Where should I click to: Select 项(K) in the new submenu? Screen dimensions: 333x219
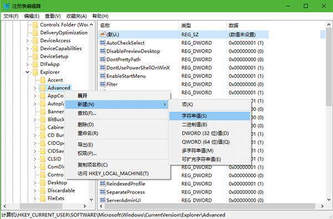210,104
